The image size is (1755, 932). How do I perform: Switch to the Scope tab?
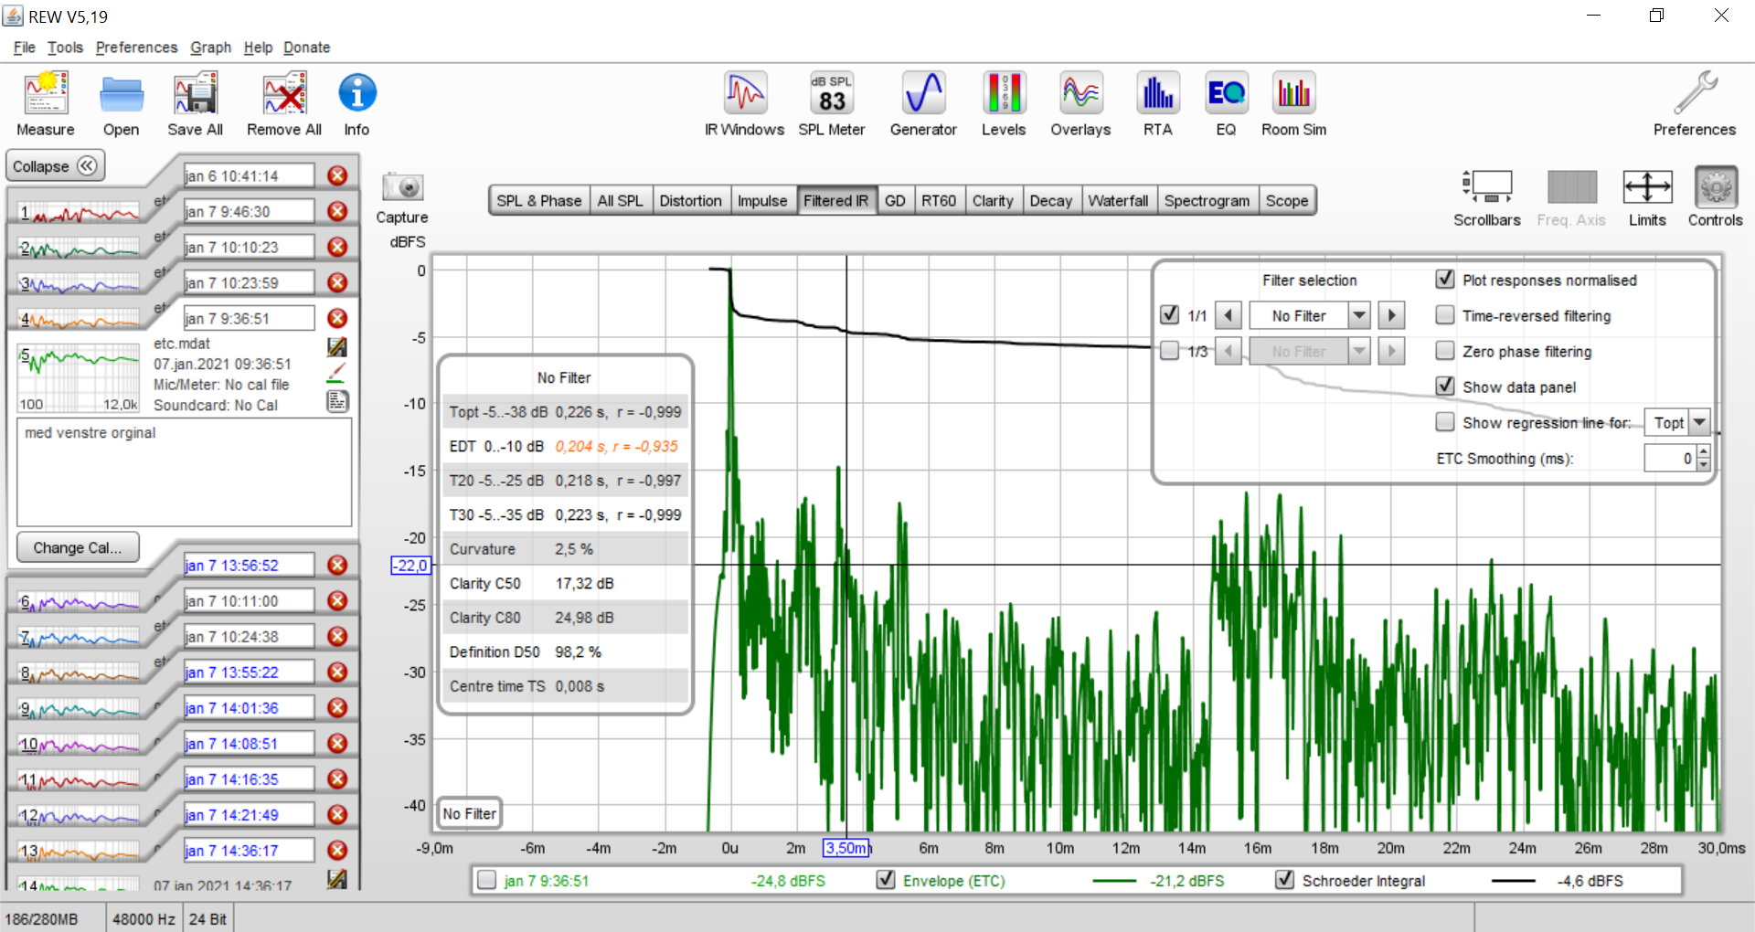(1287, 200)
